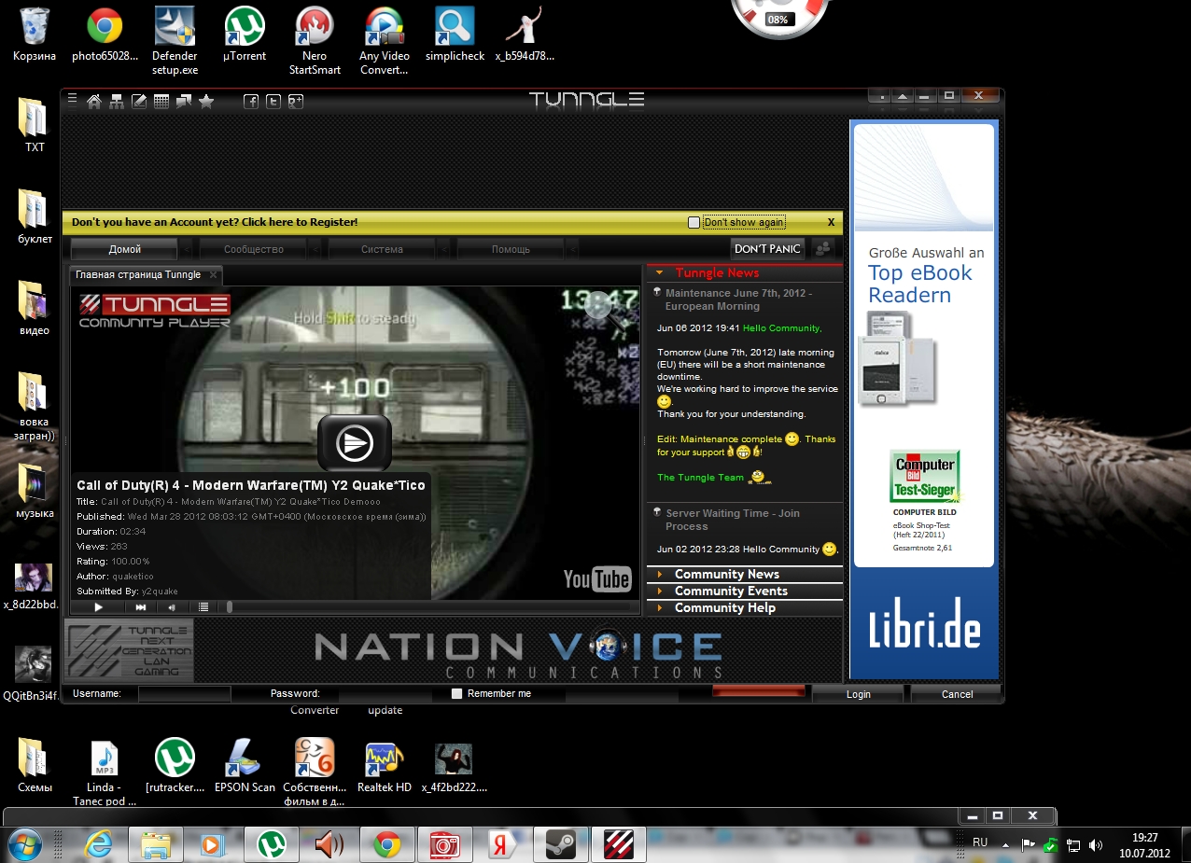1191x863 pixels.
Task: Click the Home icon in the Tunngle toolbar
Action: (93, 102)
